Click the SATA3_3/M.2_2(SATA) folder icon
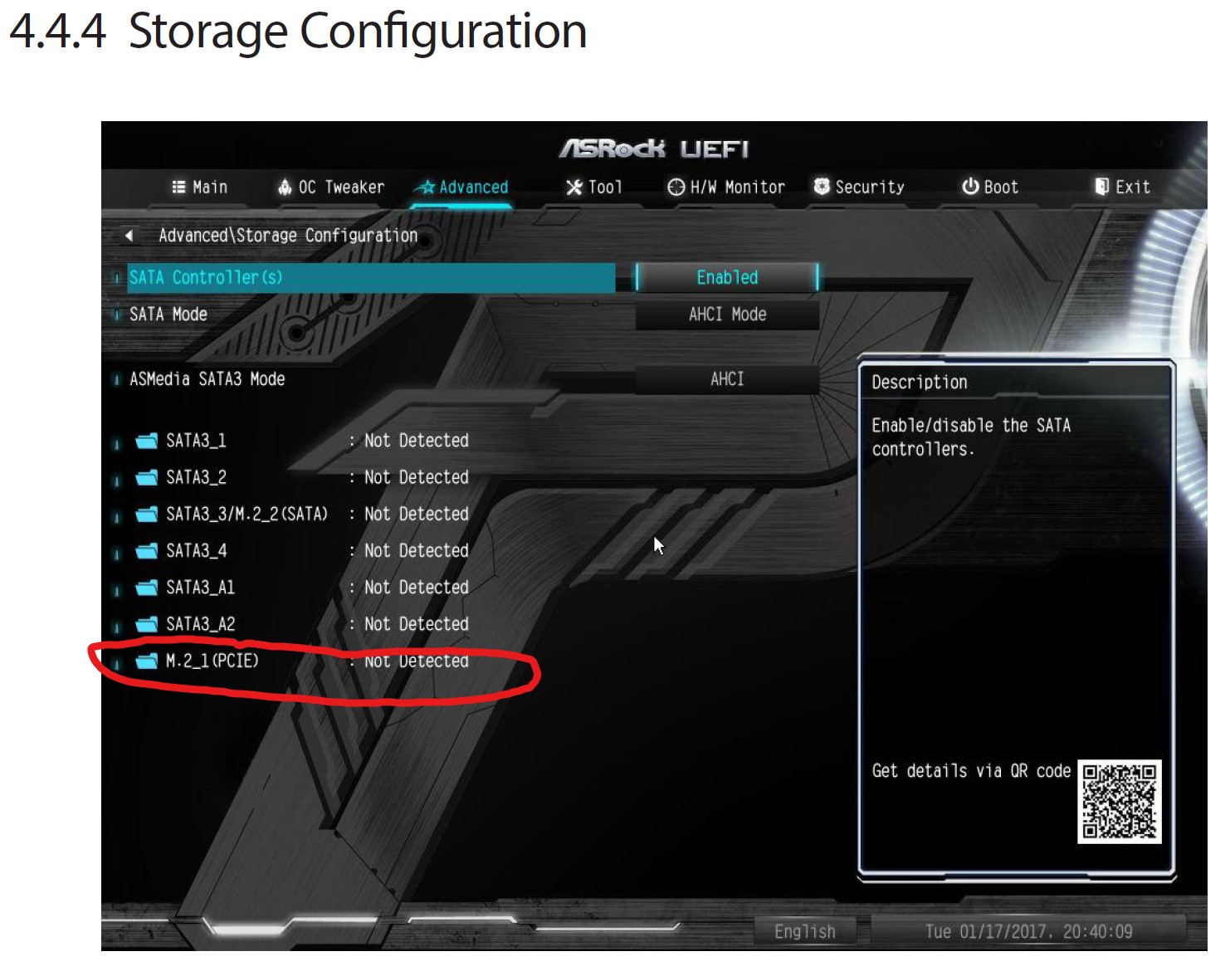The height and width of the screenshot is (971, 1230). click(x=147, y=515)
